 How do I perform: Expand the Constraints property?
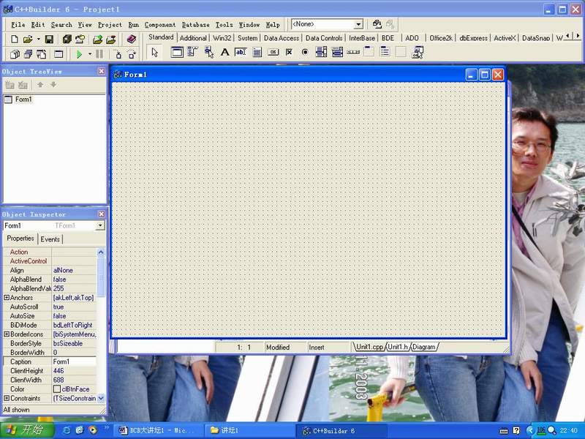point(7,398)
